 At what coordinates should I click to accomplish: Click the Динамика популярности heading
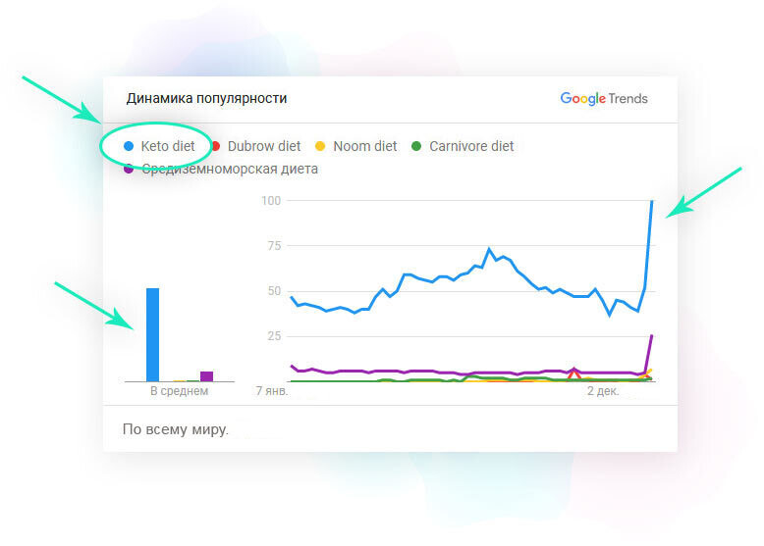pos(206,98)
